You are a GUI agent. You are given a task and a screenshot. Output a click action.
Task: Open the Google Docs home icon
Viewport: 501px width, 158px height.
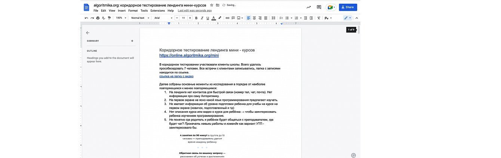coord(87,7)
